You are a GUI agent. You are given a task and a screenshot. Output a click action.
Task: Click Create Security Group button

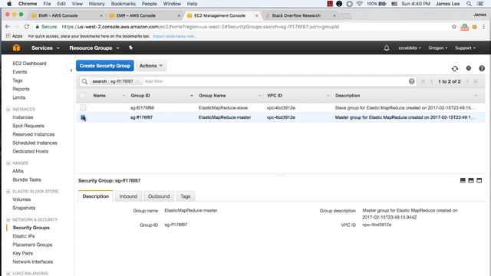[105, 66]
